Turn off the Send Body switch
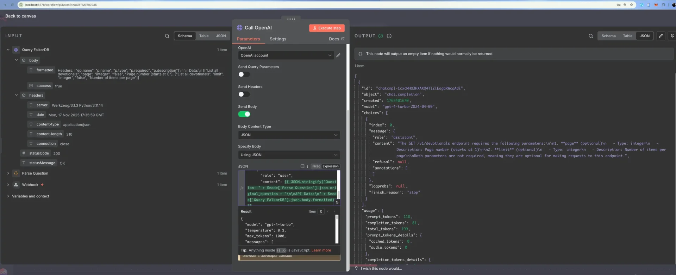The image size is (676, 275). (x=244, y=114)
